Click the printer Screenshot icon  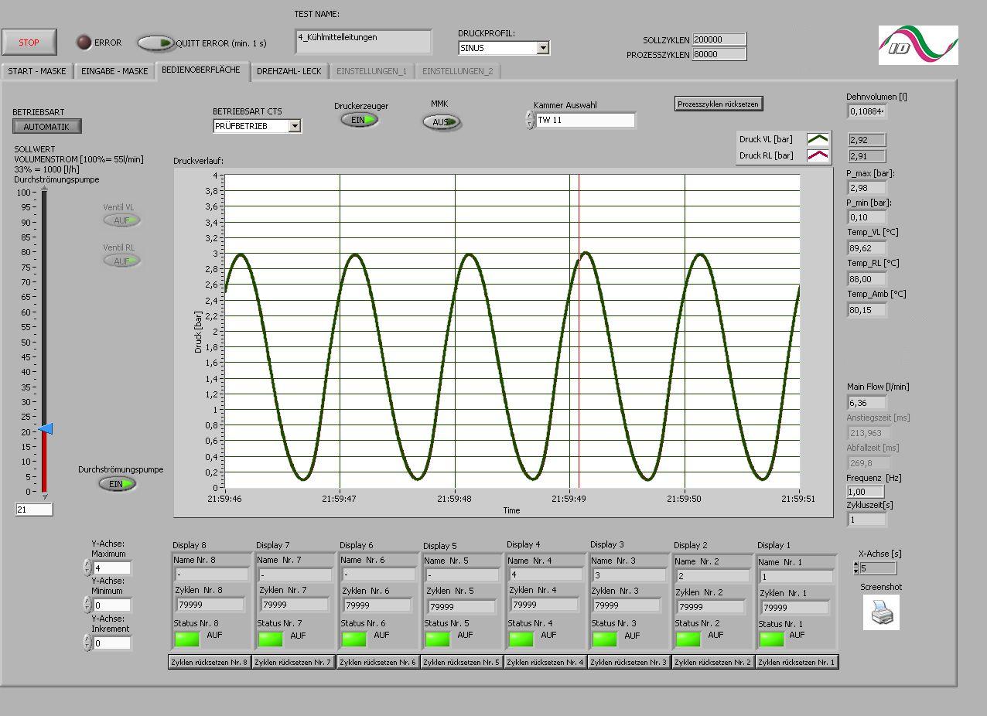pyautogui.click(x=882, y=612)
